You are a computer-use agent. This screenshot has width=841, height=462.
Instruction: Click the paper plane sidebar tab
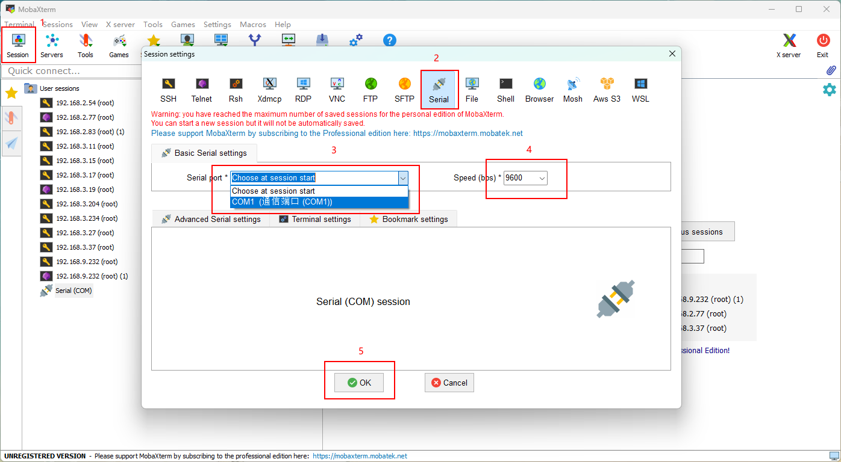coord(11,143)
